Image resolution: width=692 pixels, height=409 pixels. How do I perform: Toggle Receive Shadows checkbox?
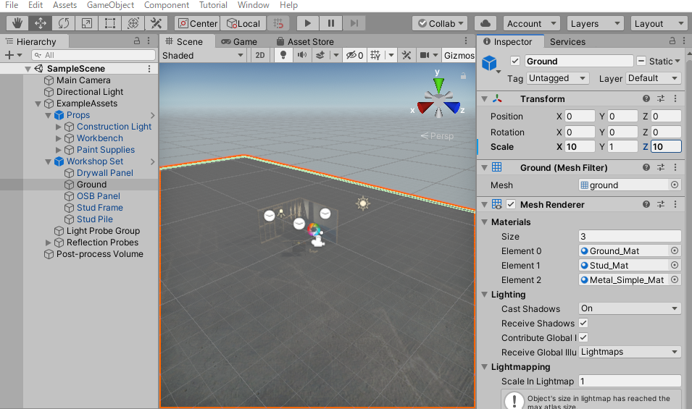click(583, 324)
